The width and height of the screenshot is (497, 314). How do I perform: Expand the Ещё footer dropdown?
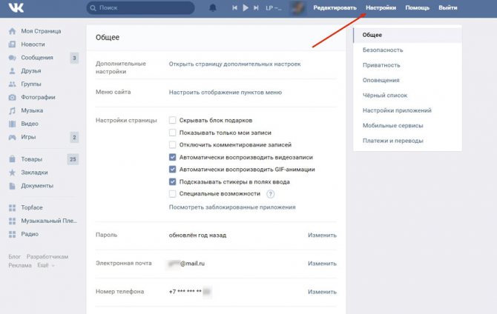pyautogui.click(x=46, y=265)
